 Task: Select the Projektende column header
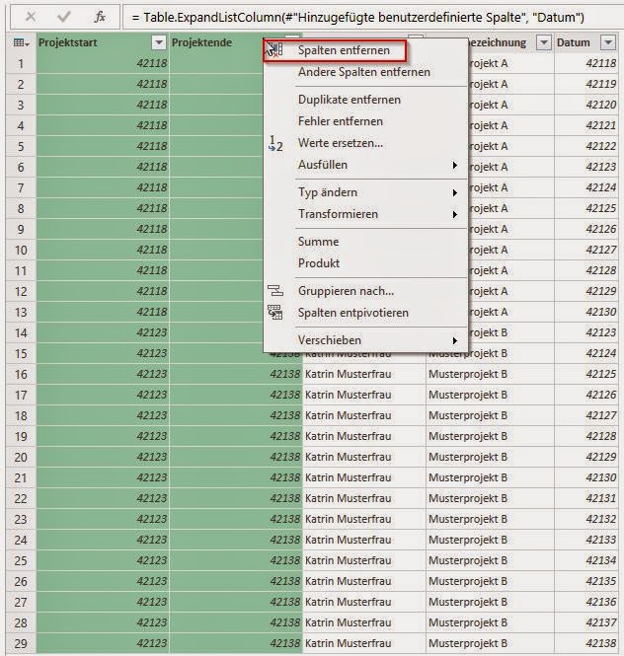coord(218,42)
